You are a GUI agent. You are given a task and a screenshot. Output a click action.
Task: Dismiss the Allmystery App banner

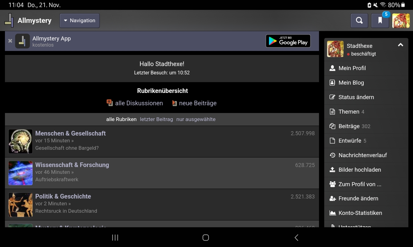[10, 41]
